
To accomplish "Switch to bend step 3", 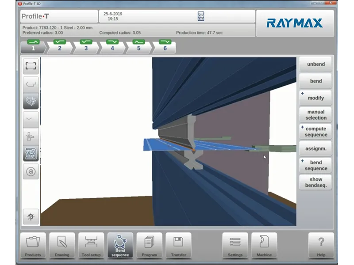I will 86,46.
